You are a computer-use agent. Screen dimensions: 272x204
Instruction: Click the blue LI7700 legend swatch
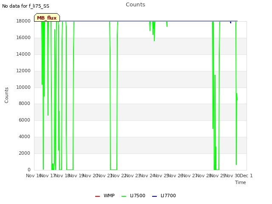(x=154, y=196)
